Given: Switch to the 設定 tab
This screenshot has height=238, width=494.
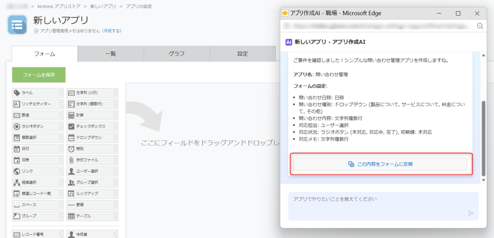Looking at the screenshot, I should (243, 54).
